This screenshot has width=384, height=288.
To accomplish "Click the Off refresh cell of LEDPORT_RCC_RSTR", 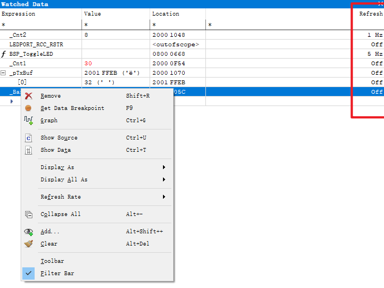I will 377,45.
